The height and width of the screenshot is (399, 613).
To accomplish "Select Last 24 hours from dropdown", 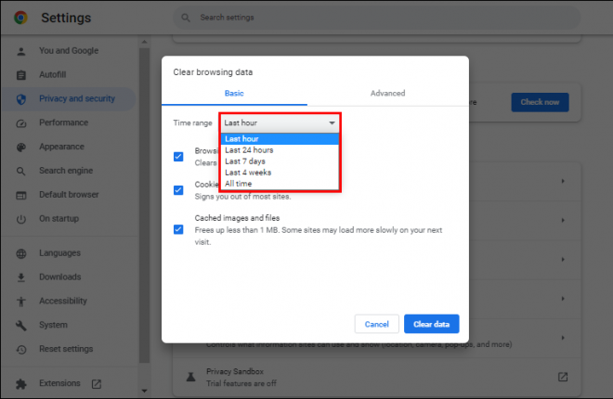I will click(249, 150).
